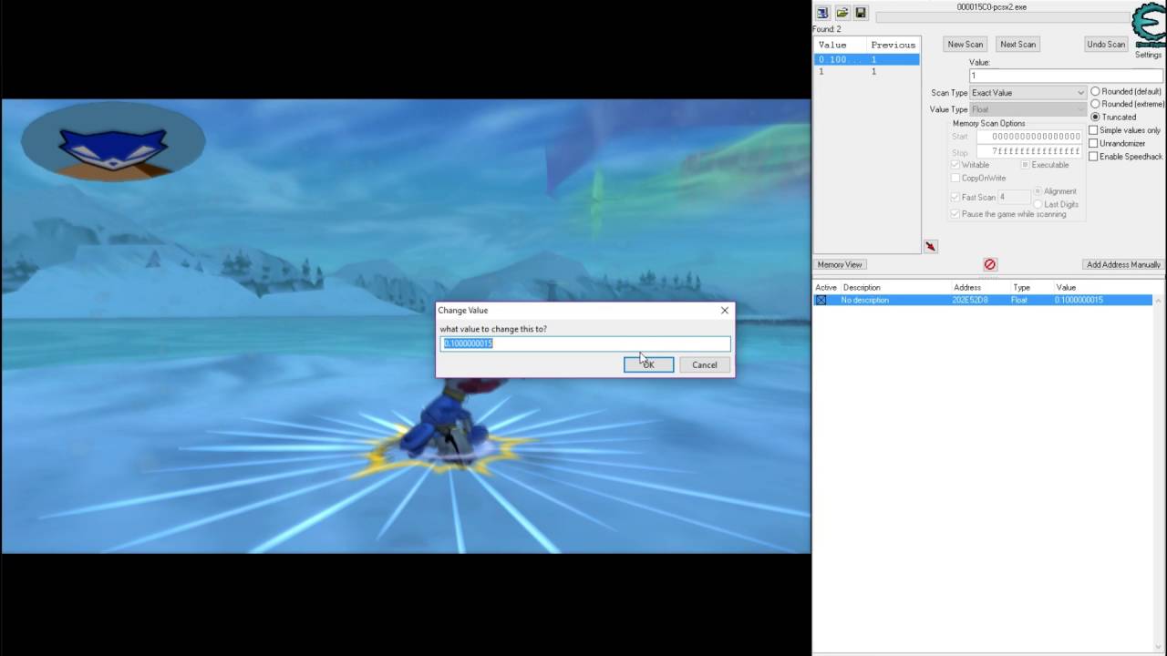Select the found result row with value 0.100
Screen dimensions: 1167x656
pyautogui.click(x=866, y=59)
